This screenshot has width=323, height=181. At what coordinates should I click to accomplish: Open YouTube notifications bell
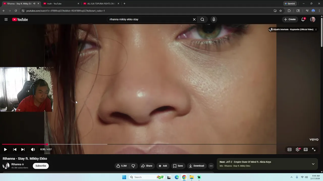[x=303, y=19]
